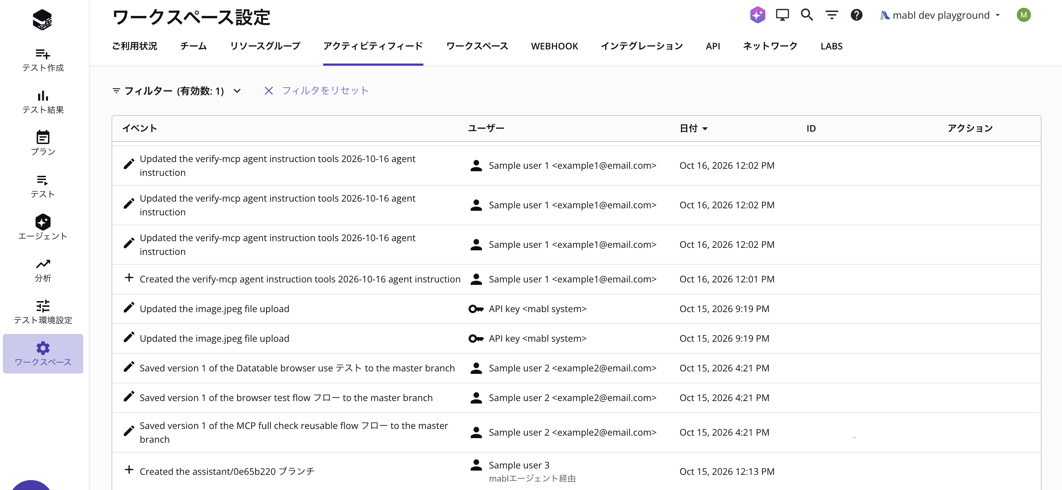The width and height of the screenshot is (1062, 490).
Task: Select Saved version 1 browser test flow row
Action: [576, 398]
